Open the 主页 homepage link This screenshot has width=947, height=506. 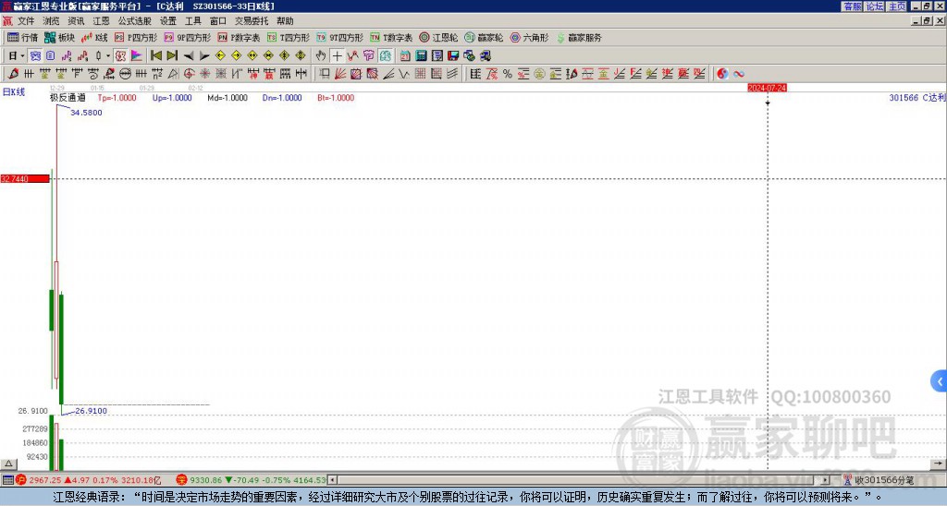897,6
